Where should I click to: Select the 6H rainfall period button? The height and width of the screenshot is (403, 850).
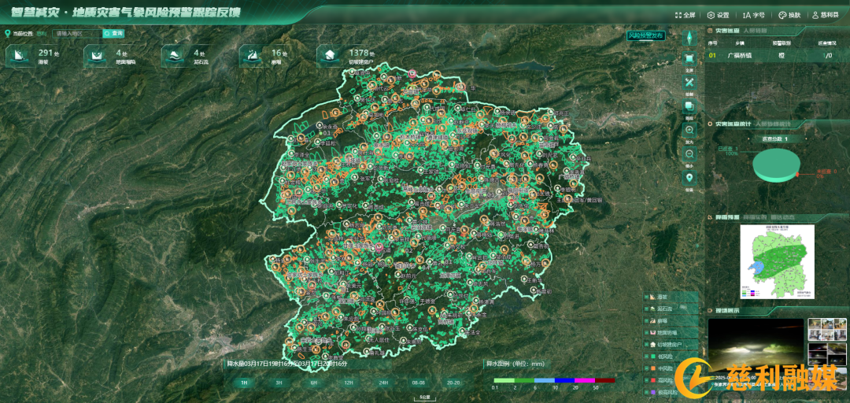pos(313,383)
